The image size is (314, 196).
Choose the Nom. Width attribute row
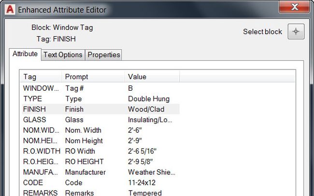pyautogui.click(x=100, y=130)
